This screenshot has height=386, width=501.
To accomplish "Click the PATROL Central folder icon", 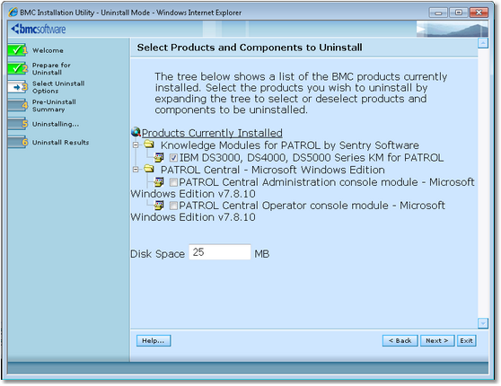I will click(x=149, y=169).
